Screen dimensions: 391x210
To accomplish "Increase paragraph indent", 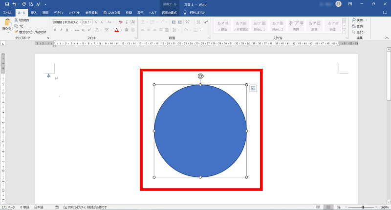I will pyautogui.click(x=179, y=22).
